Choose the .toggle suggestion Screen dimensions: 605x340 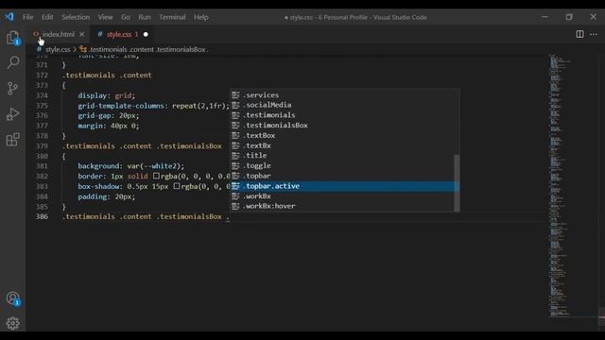pos(345,165)
